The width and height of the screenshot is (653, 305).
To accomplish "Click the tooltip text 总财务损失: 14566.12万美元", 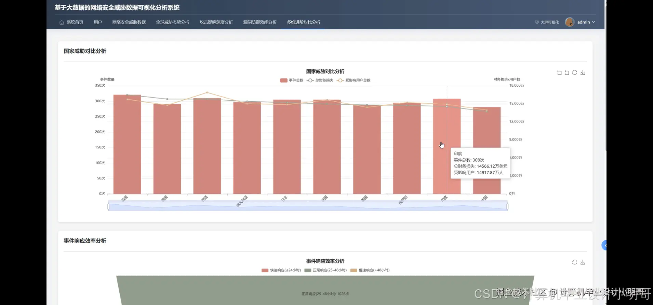I will tap(480, 166).
